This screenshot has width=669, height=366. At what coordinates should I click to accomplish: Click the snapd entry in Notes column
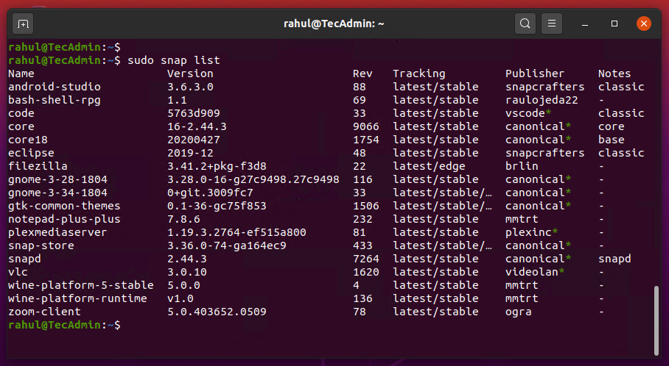[x=614, y=259]
